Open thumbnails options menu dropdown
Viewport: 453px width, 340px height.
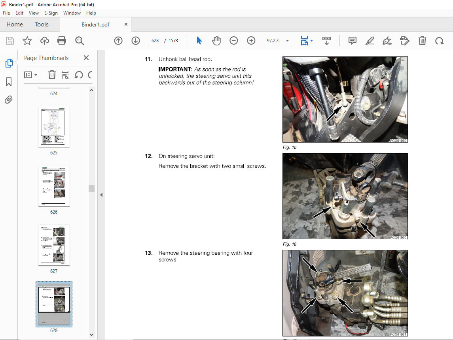click(30, 75)
